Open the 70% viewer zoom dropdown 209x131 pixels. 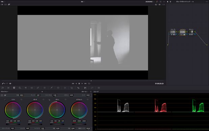[3, 2]
